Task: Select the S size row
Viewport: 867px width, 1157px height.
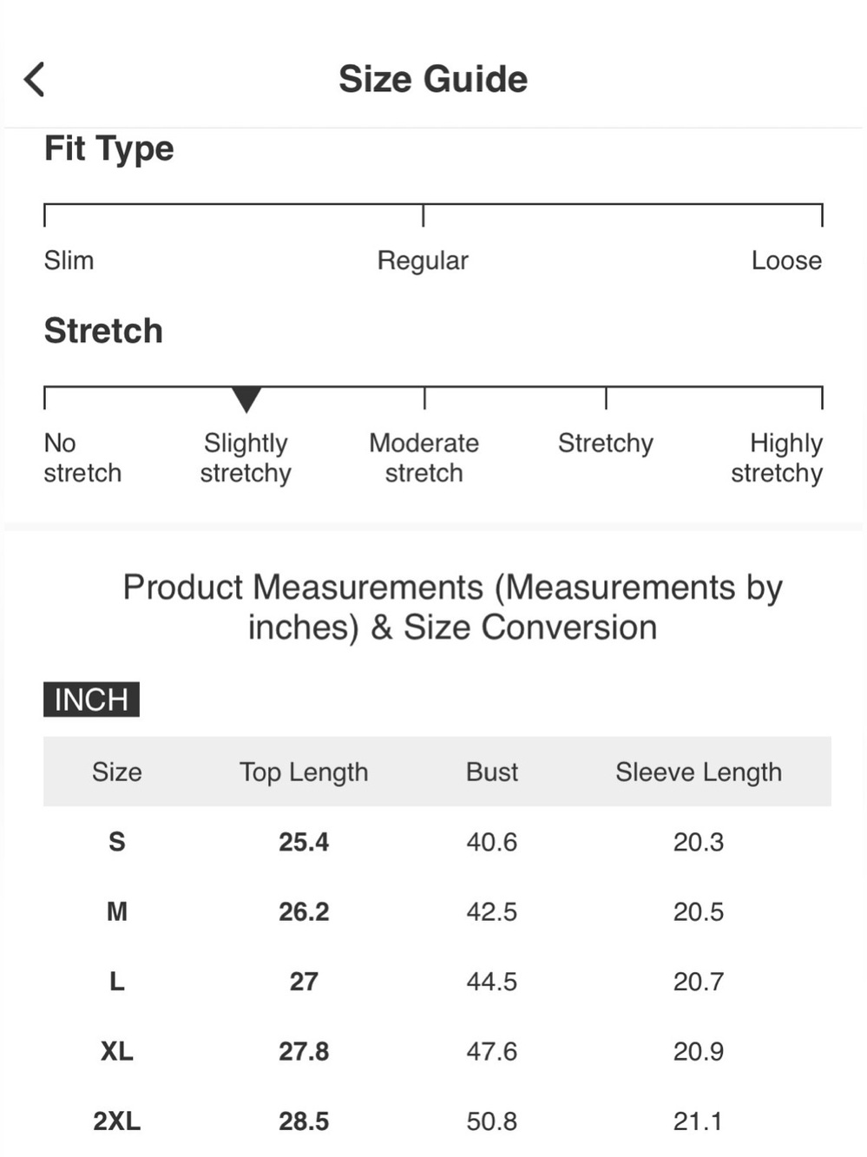Action: [437, 842]
